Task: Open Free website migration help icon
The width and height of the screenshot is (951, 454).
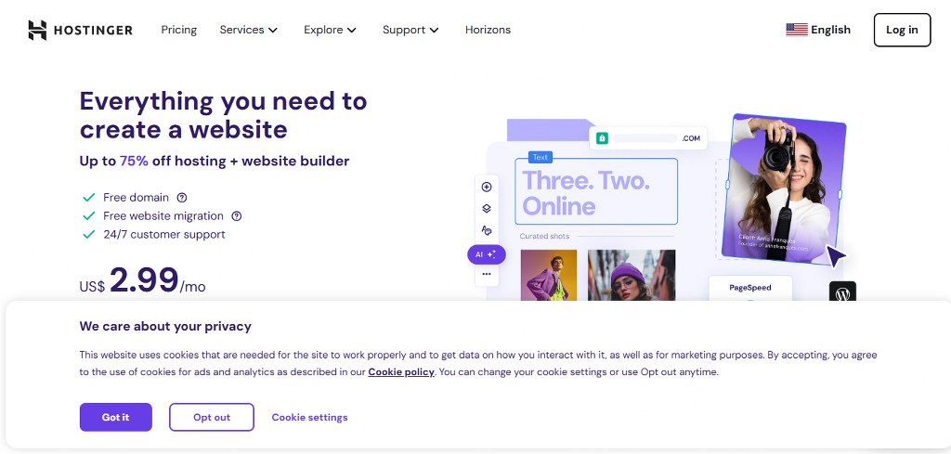Action: (237, 215)
